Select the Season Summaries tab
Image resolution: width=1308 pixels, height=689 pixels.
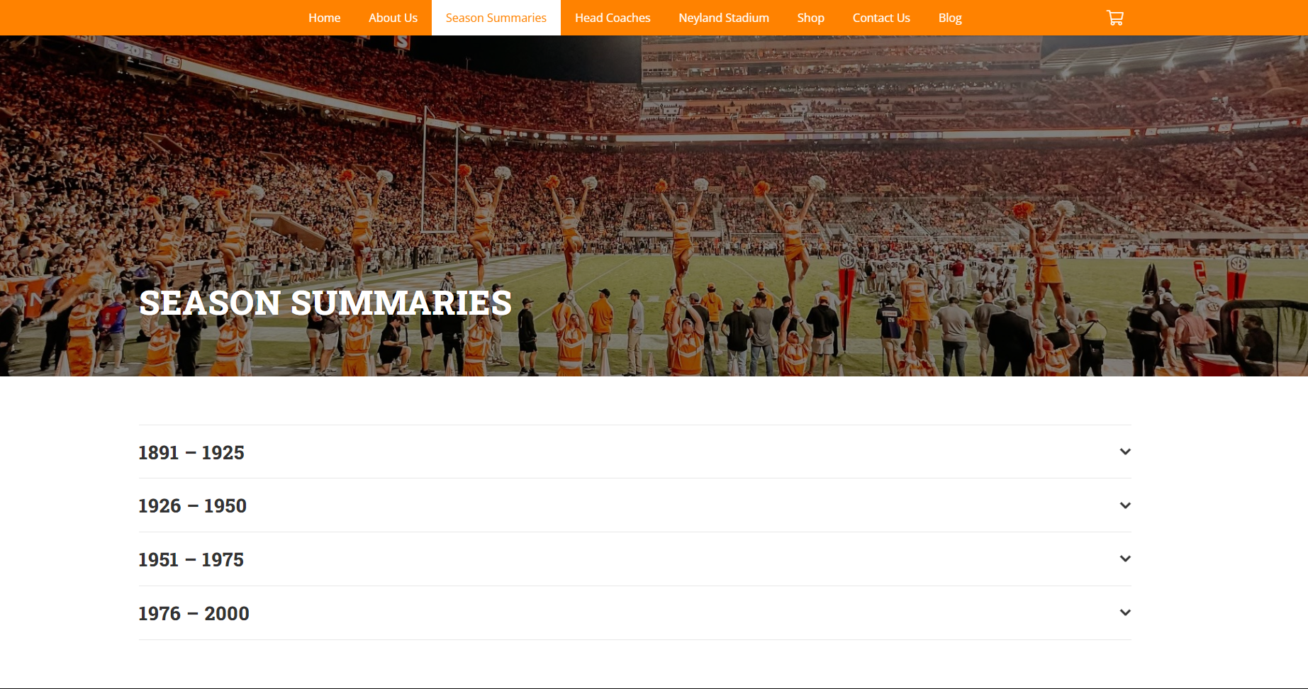[496, 18]
